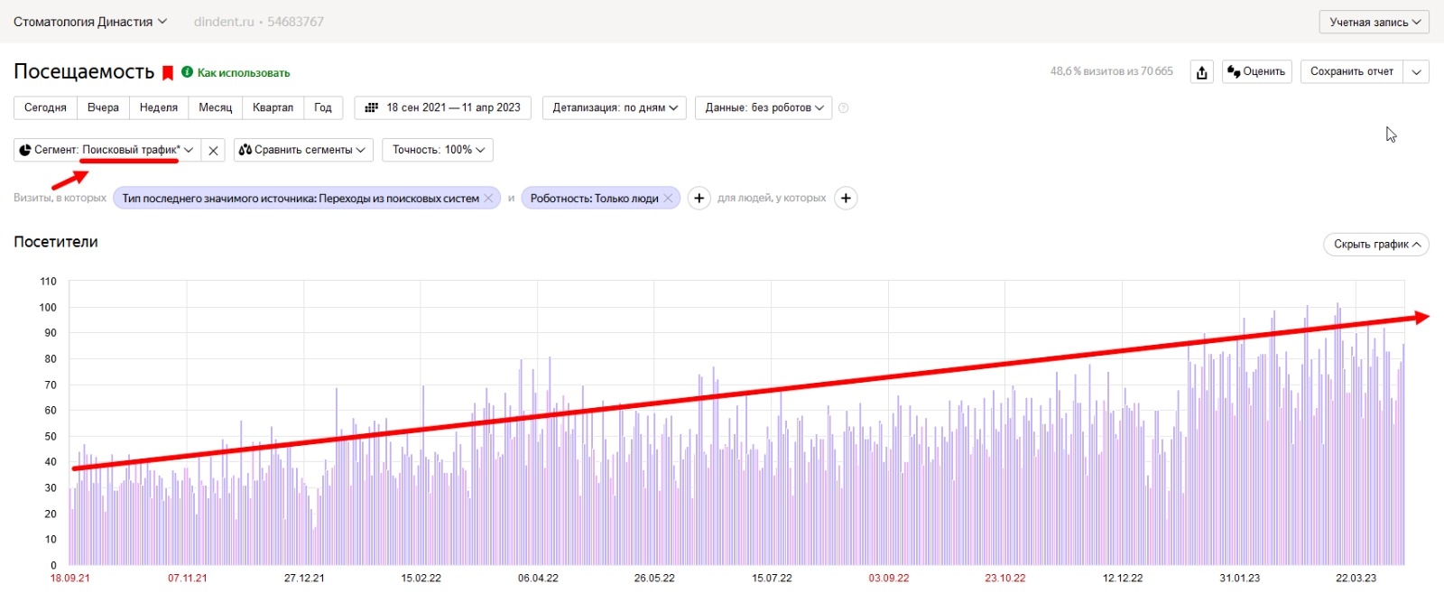This screenshot has height=612, width=1444.
Task: Click the 31.01.23 date label on the chart axis
Action: [1240, 579]
